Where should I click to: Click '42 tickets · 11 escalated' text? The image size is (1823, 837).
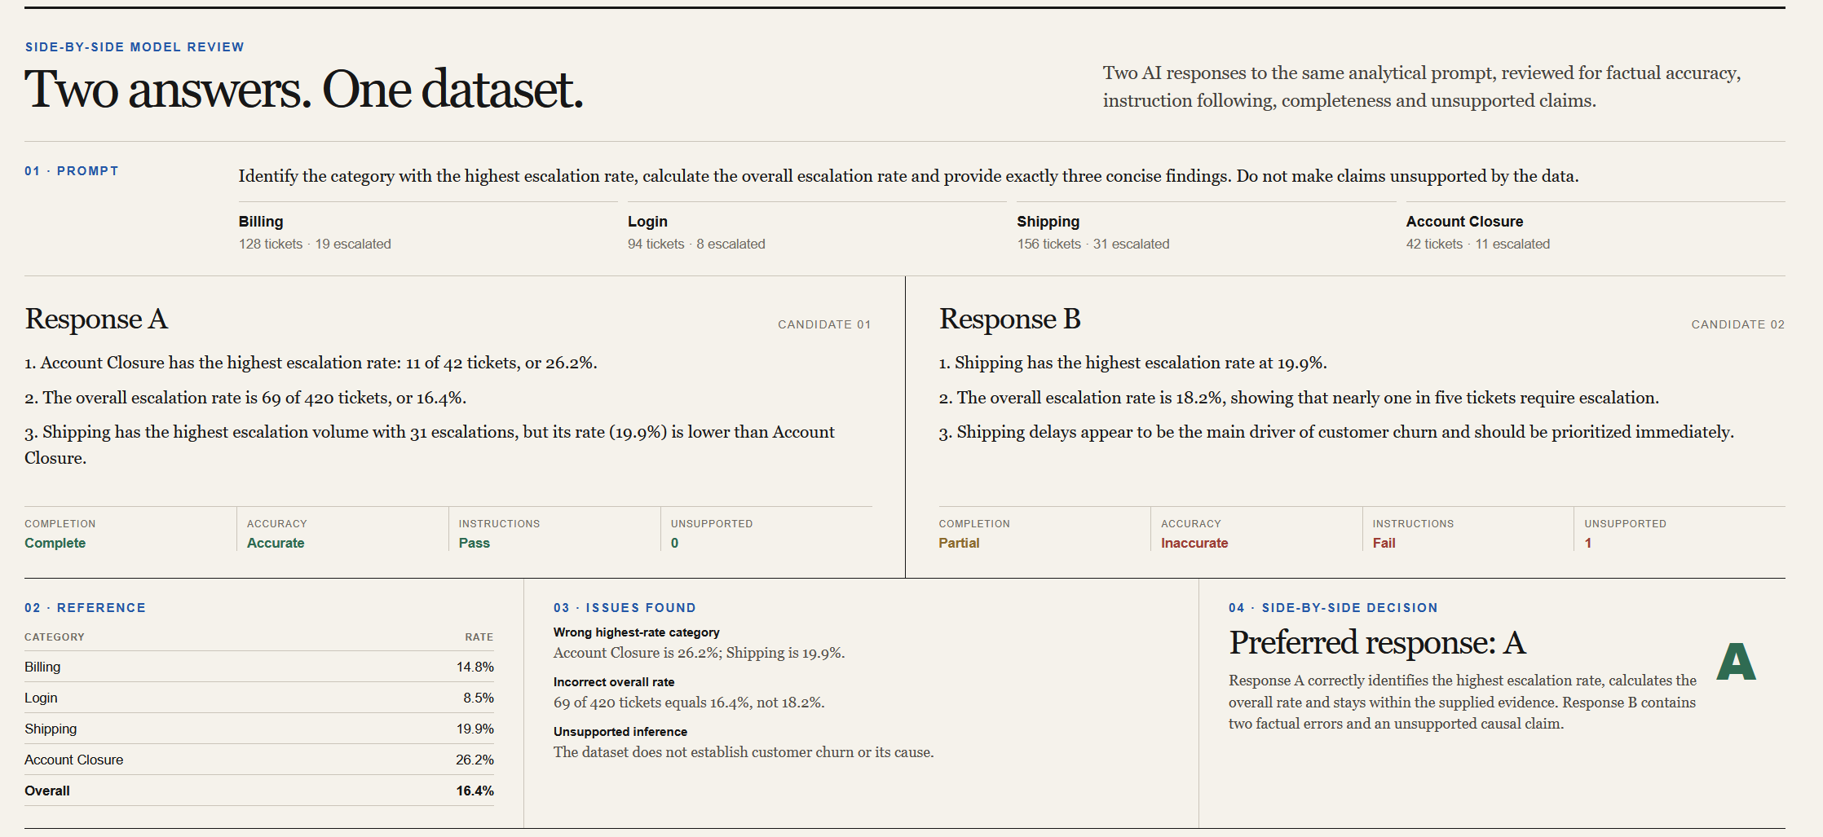coord(1477,244)
